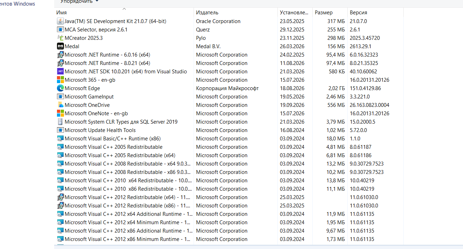Click the Querz publisher cell
Image resolution: width=463 pixels, height=249 pixels.
pyautogui.click(x=203, y=30)
